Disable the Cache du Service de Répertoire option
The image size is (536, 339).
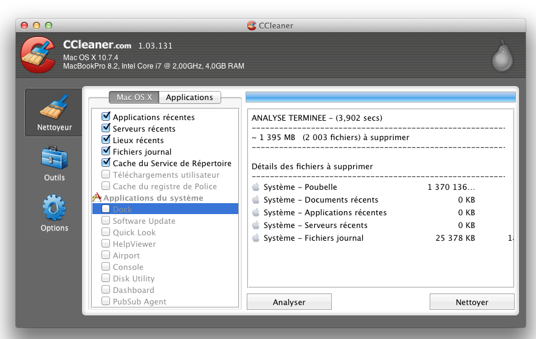pos(106,163)
